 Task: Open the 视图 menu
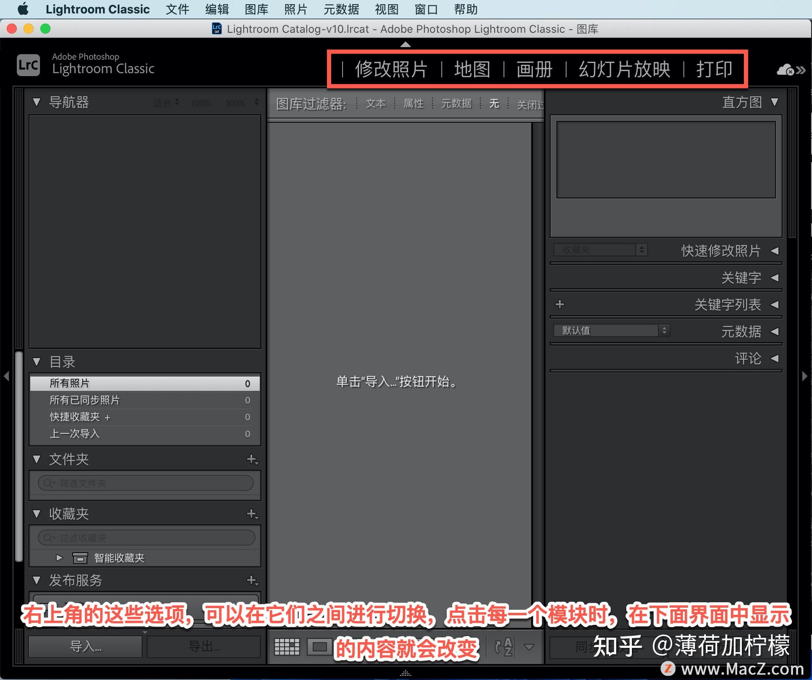[387, 9]
